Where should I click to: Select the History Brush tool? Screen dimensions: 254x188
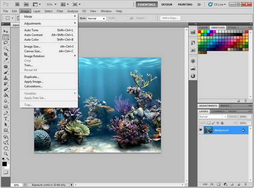(6, 84)
